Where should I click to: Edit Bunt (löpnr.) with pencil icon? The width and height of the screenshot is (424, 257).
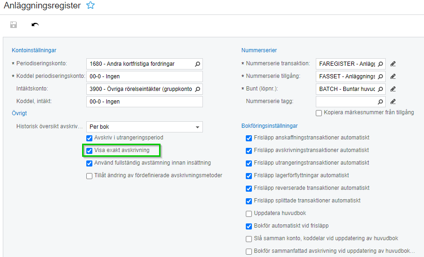point(393,89)
